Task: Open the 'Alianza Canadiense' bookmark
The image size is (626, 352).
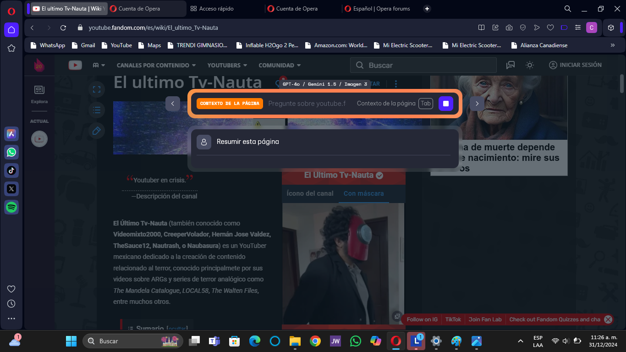Action: coord(539,45)
